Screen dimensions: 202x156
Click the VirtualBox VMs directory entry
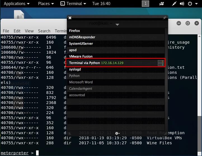[164, 138]
